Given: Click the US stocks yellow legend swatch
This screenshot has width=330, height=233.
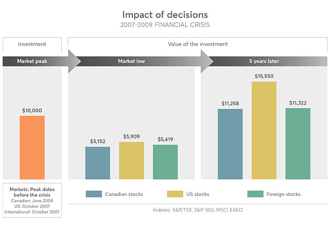Looking at the screenshot, I should (x=175, y=194).
